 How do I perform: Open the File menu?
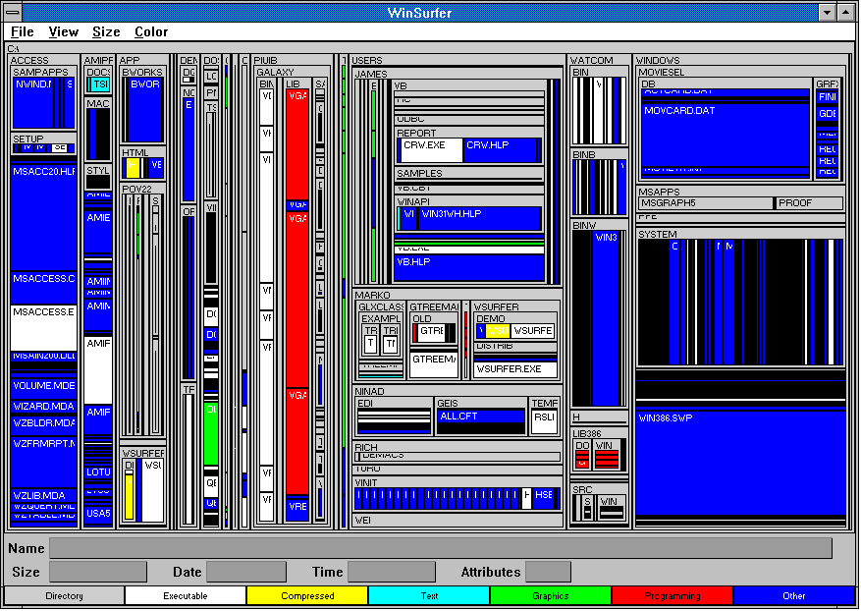(22, 31)
